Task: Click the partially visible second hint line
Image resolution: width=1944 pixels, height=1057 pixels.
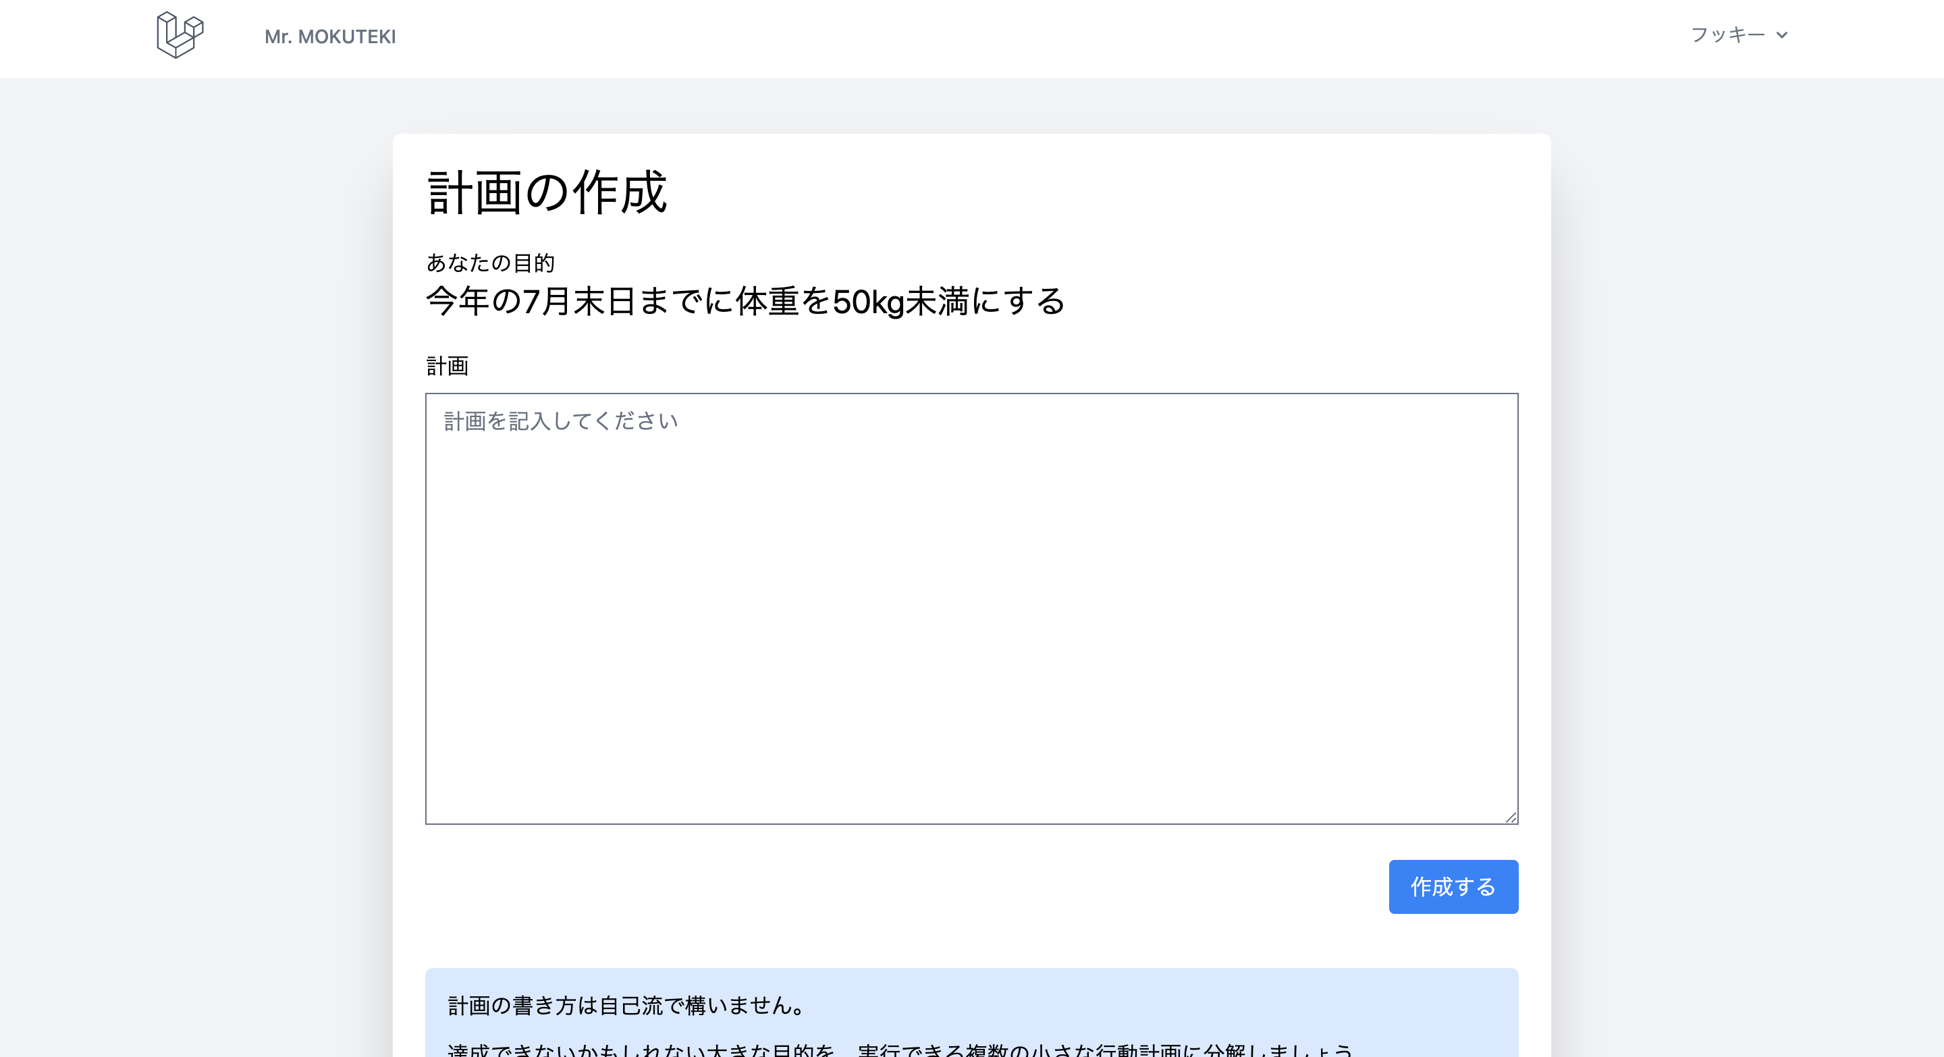Action: [900, 1050]
